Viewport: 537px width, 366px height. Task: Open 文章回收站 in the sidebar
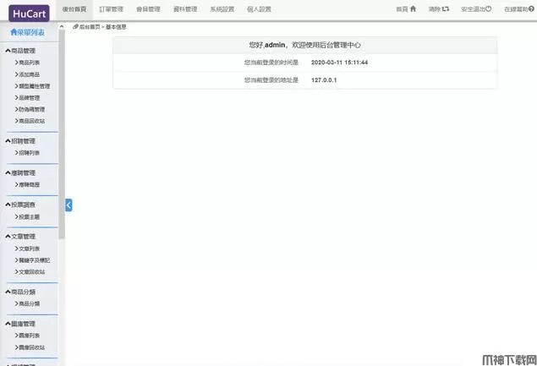(x=30, y=272)
